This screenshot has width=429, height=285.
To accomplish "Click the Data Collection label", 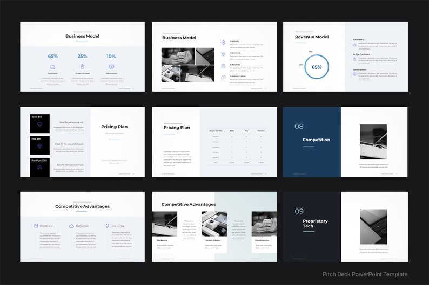I will [46, 226].
